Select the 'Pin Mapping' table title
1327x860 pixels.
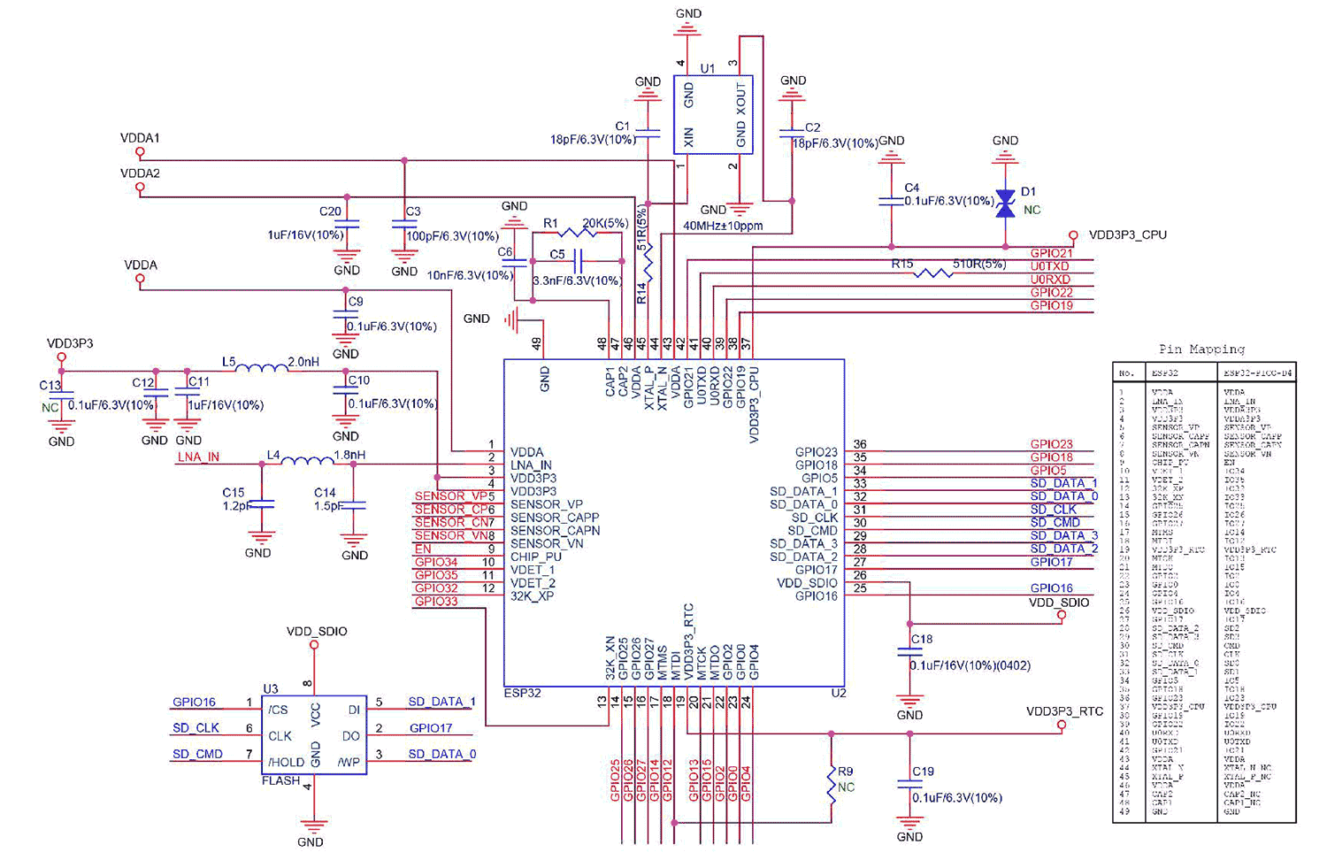click(1201, 349)
